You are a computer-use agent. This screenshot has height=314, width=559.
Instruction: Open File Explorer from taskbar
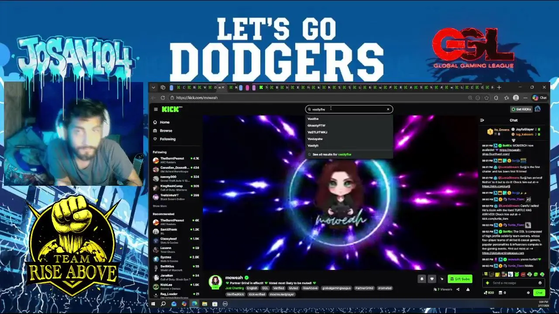click(x=204, y=304)
